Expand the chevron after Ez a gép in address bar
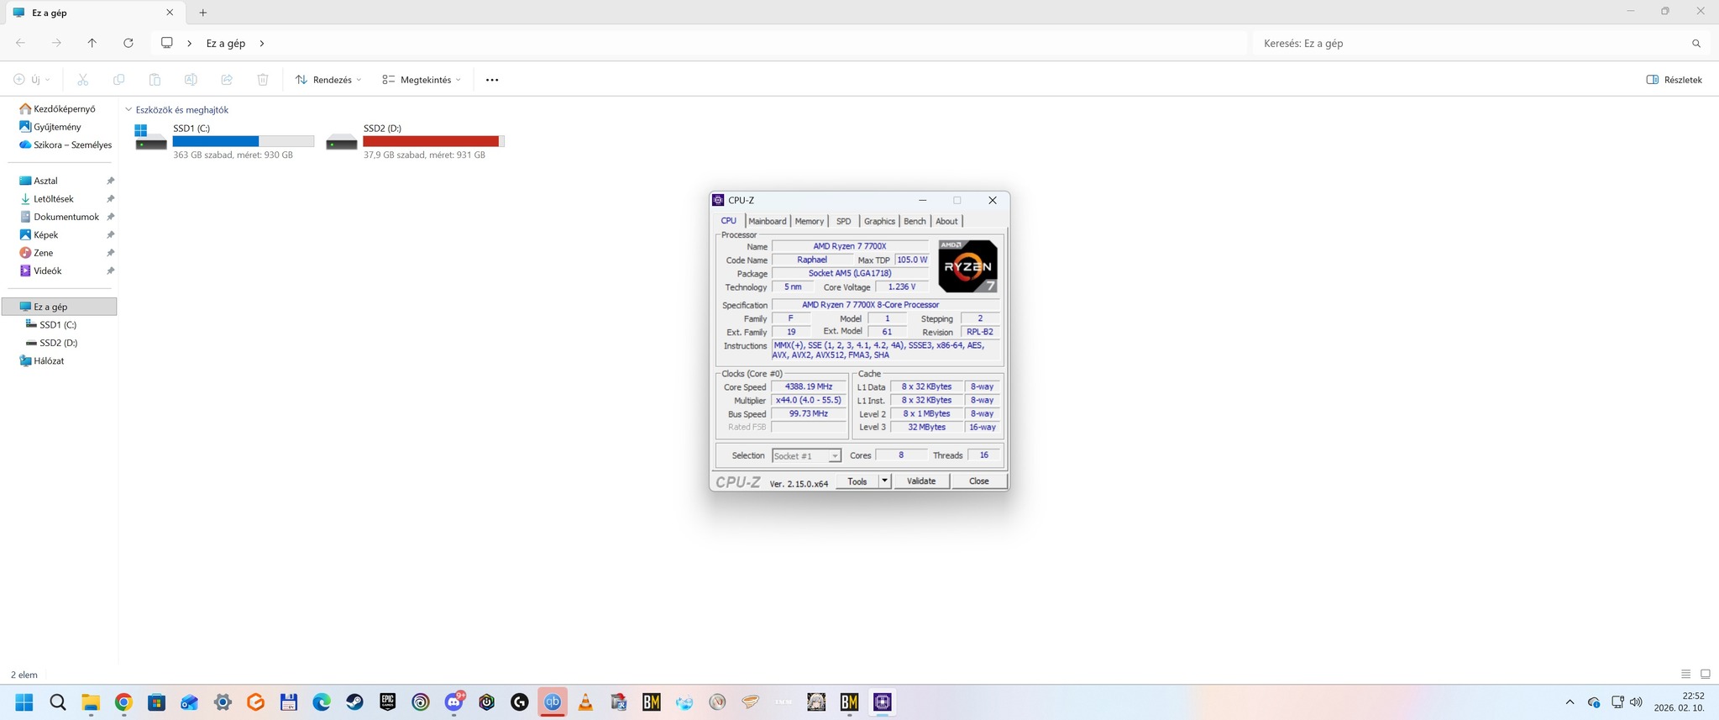The height and width of the screenshot is (720, 1719). (262, 43)
